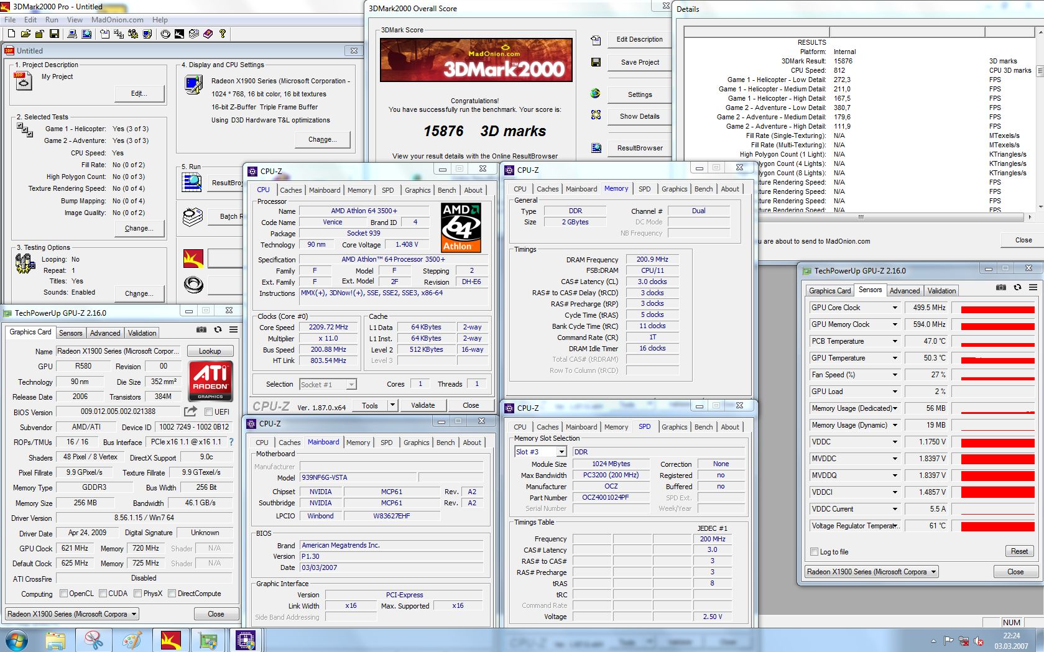Image resolution: width=1044 pixels, height=652 pixels.
Task: Open the GPU Memory Clock sensor dropdown
Action: coord(895,324)
